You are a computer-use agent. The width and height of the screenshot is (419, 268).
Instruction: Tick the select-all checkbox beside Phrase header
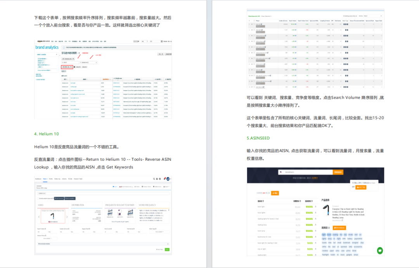pos(254,21)
